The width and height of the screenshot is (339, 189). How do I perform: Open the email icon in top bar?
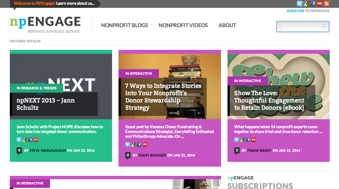pyautogui.click(x=320, y=4)
